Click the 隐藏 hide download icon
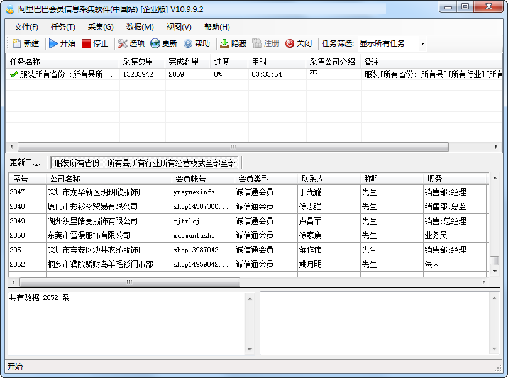Image resolution: width=508 pixels, height=378 pixels. point(224,43)
